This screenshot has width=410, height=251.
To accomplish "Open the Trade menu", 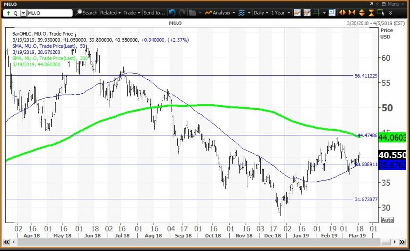I will 132,13.
